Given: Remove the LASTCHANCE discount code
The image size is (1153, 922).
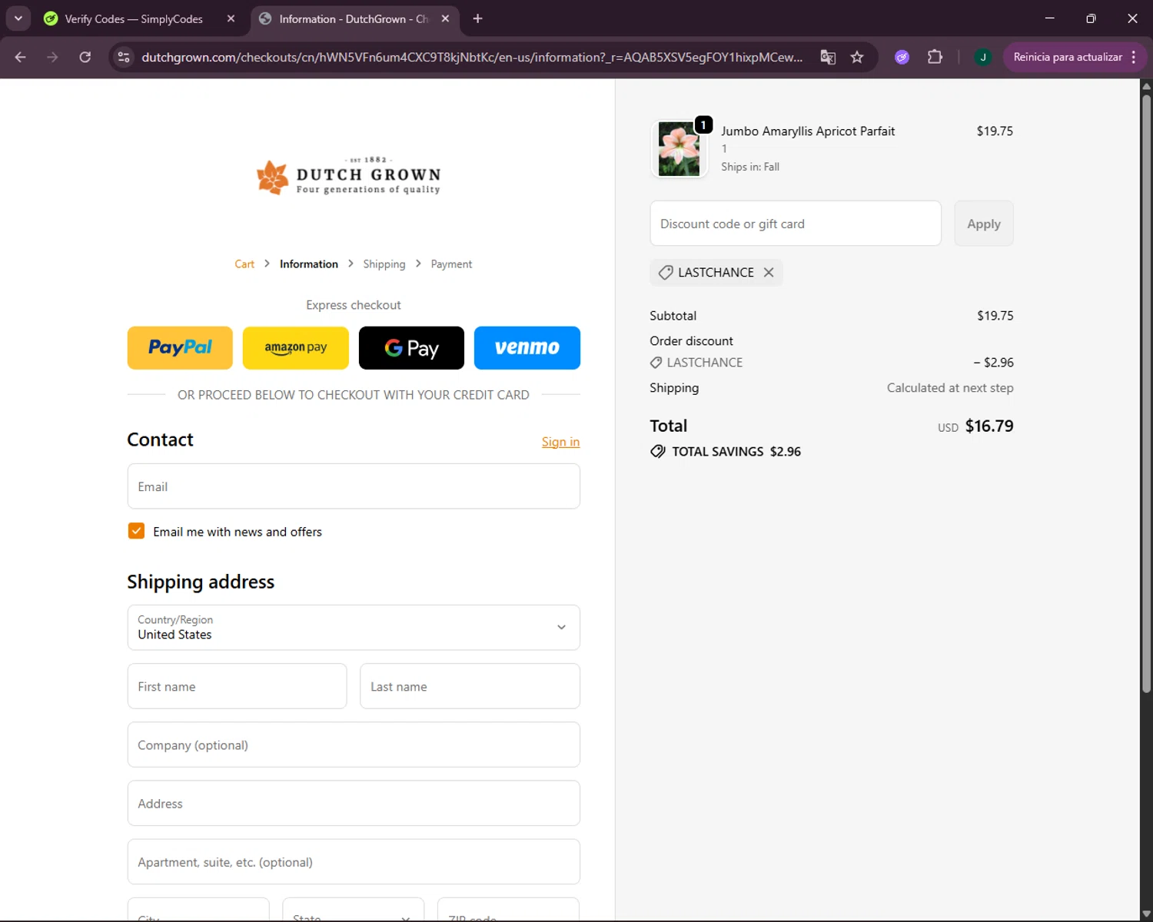Looking at the screenshot, I should point(769,272).
